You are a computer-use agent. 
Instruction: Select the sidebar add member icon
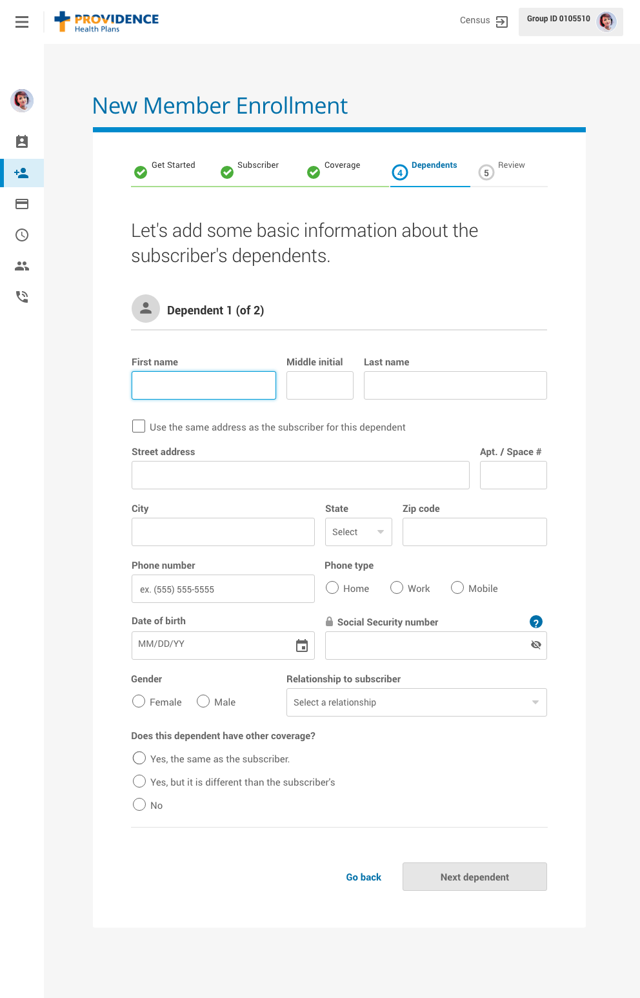pyautogui.click(x=22, y=173)
